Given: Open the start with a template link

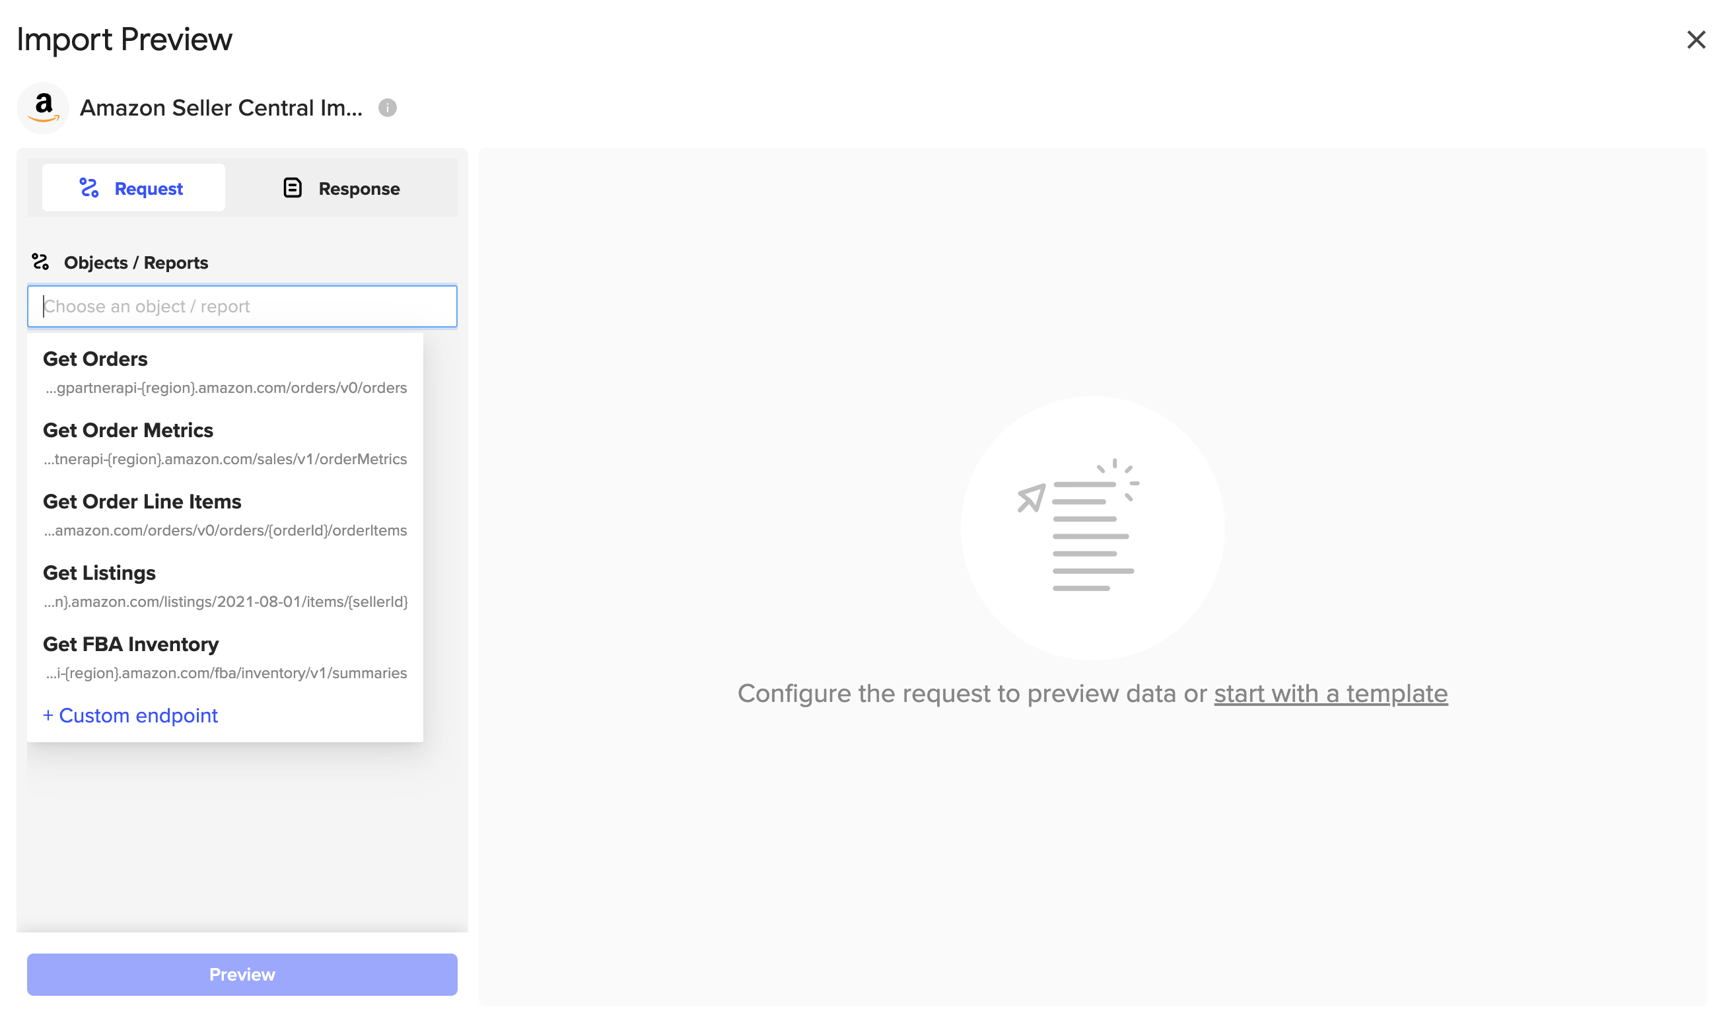Looking at the screenshot, I should pyautogui.click(x=1331, y=694).
